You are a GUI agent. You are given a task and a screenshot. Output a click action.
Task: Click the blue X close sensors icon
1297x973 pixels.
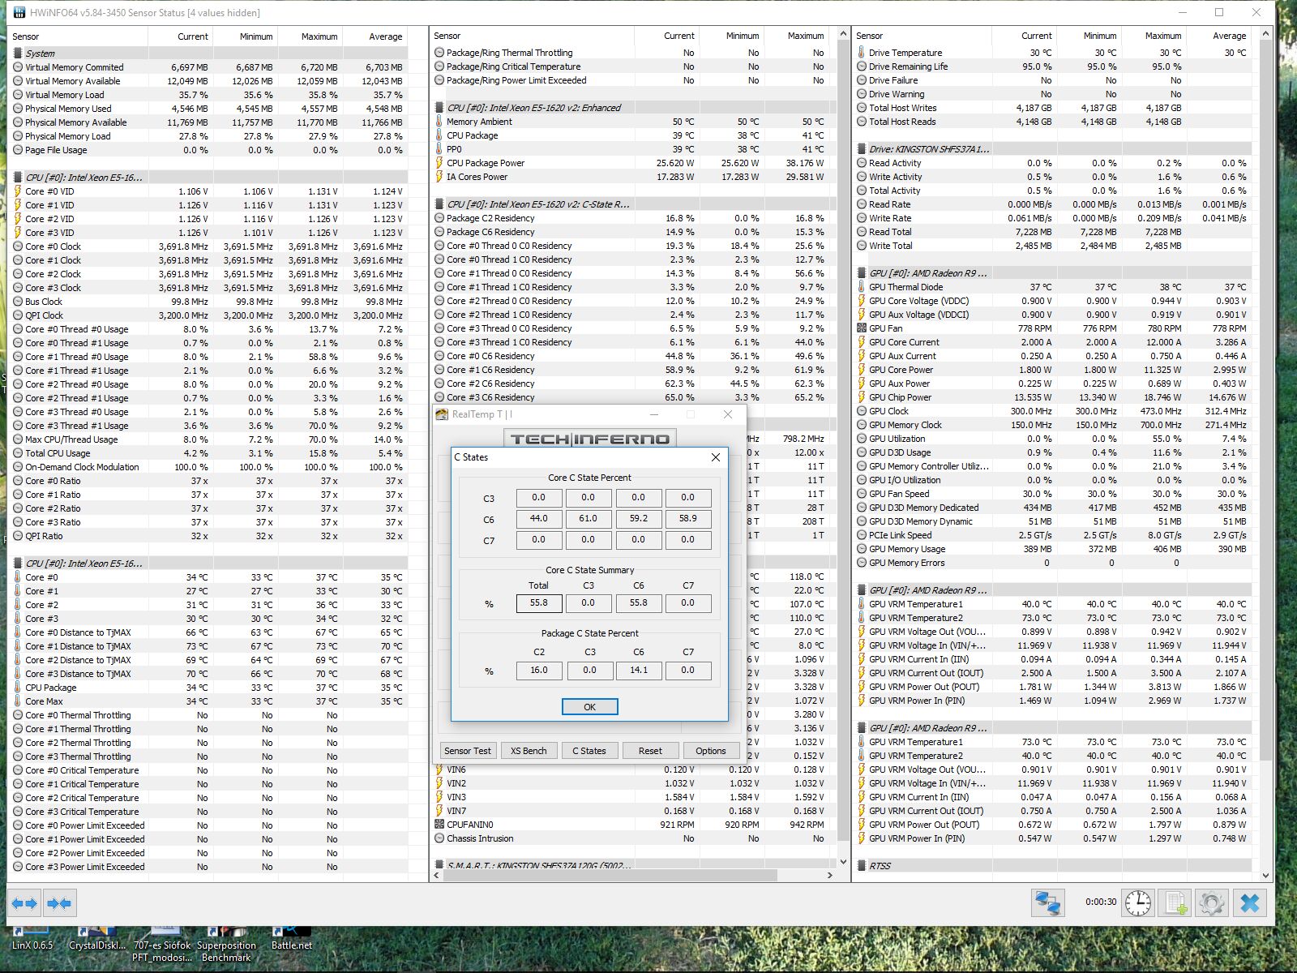click(x=1250, y=903)
